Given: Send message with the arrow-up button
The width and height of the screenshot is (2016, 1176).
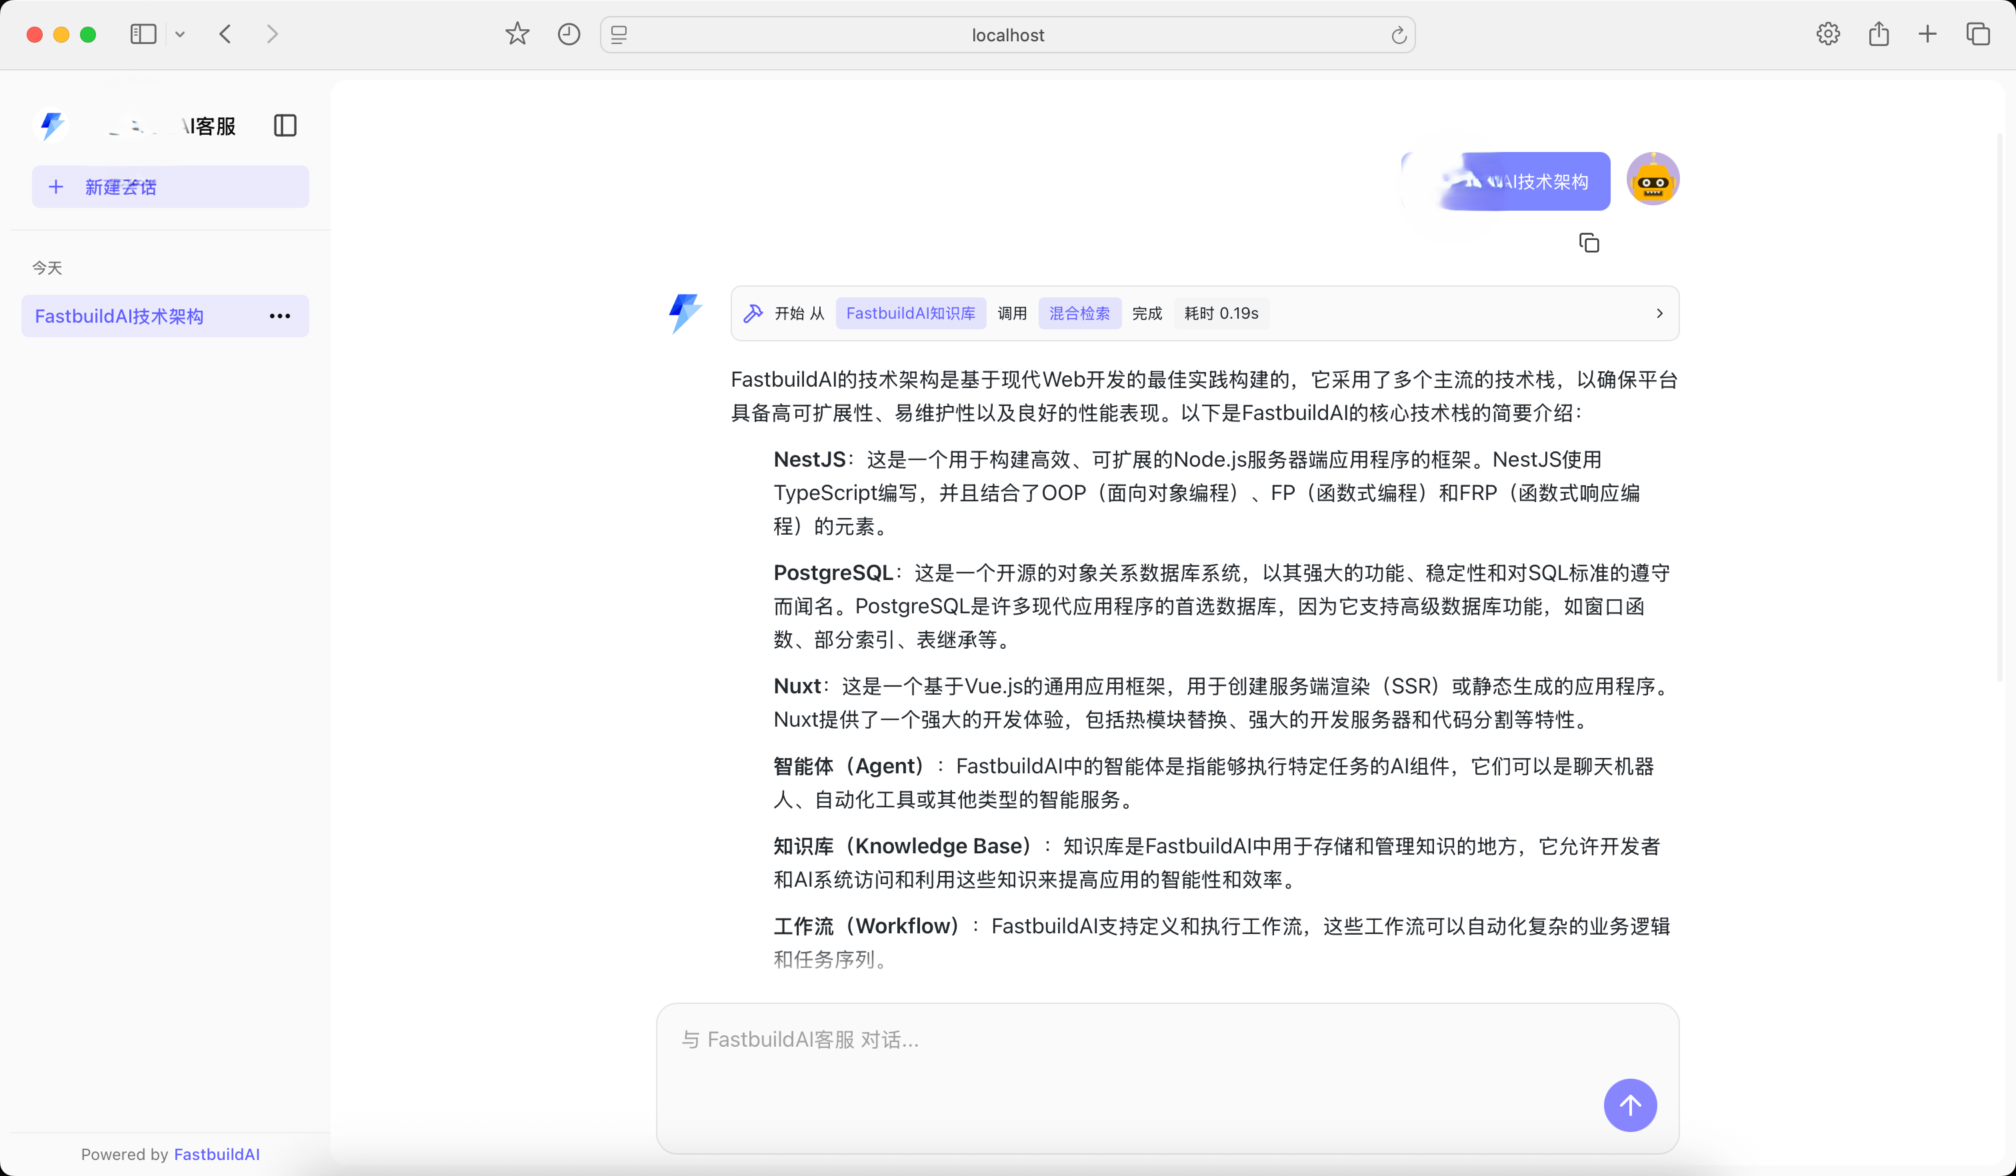Looking at the screenshot, I should pos(1631,1105).
